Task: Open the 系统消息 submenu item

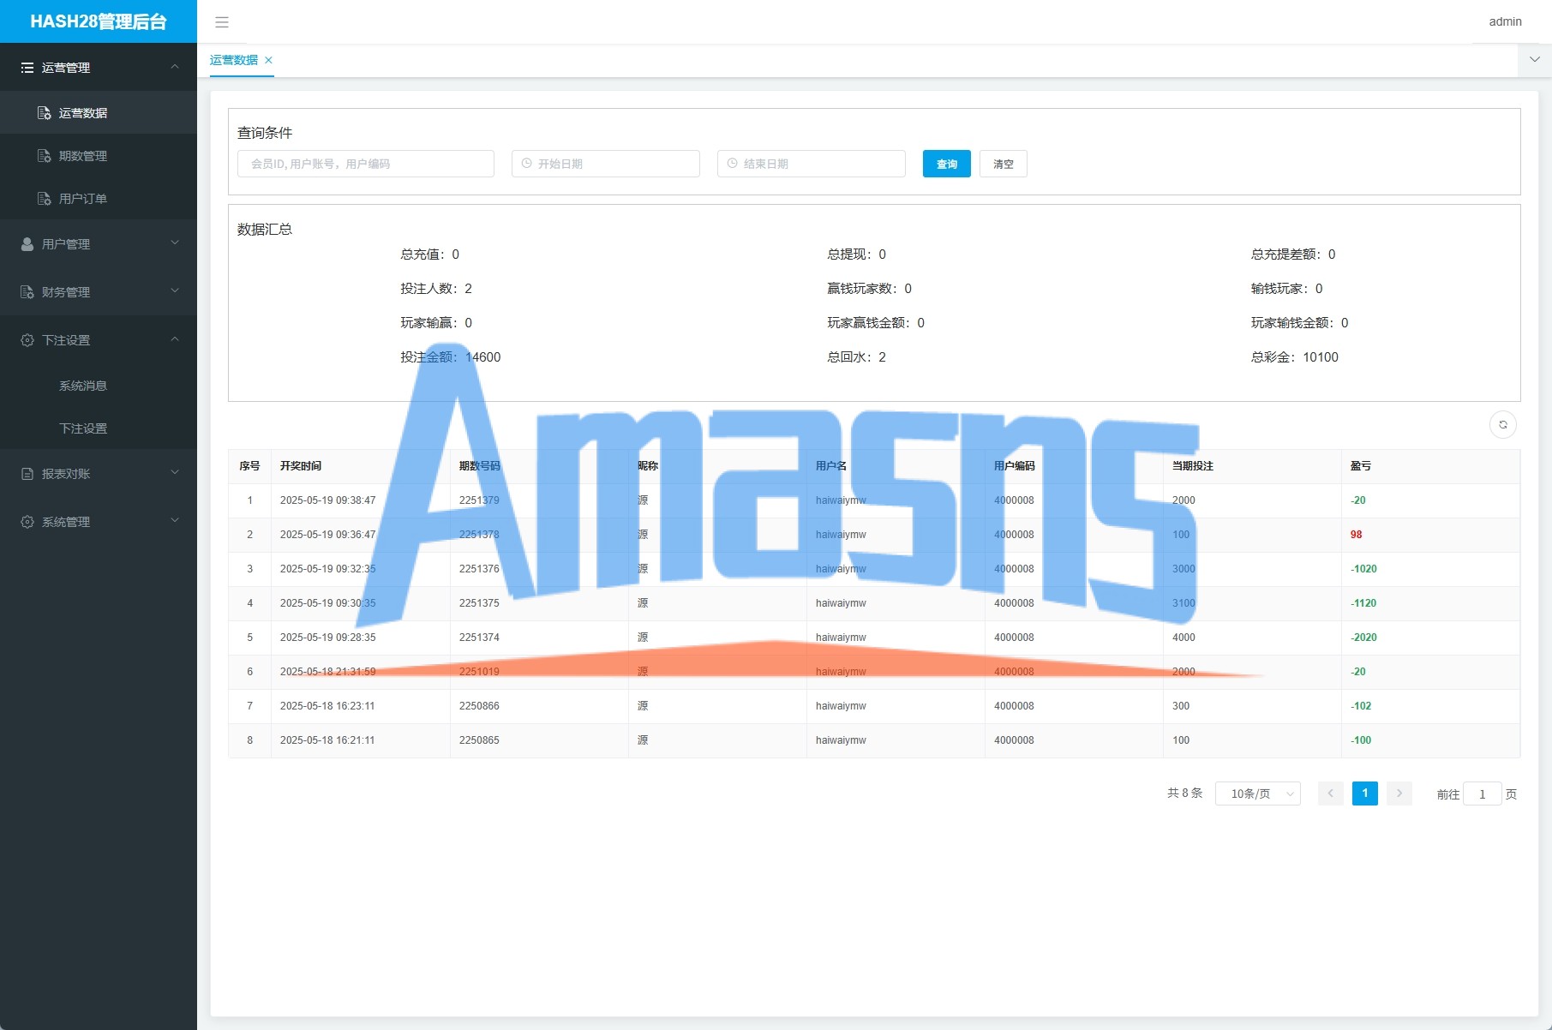Action: 99,385
